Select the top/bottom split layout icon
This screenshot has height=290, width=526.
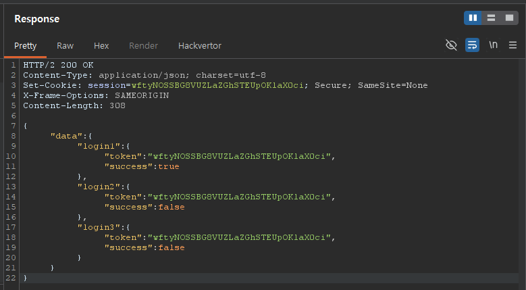(x=491, y=18)
